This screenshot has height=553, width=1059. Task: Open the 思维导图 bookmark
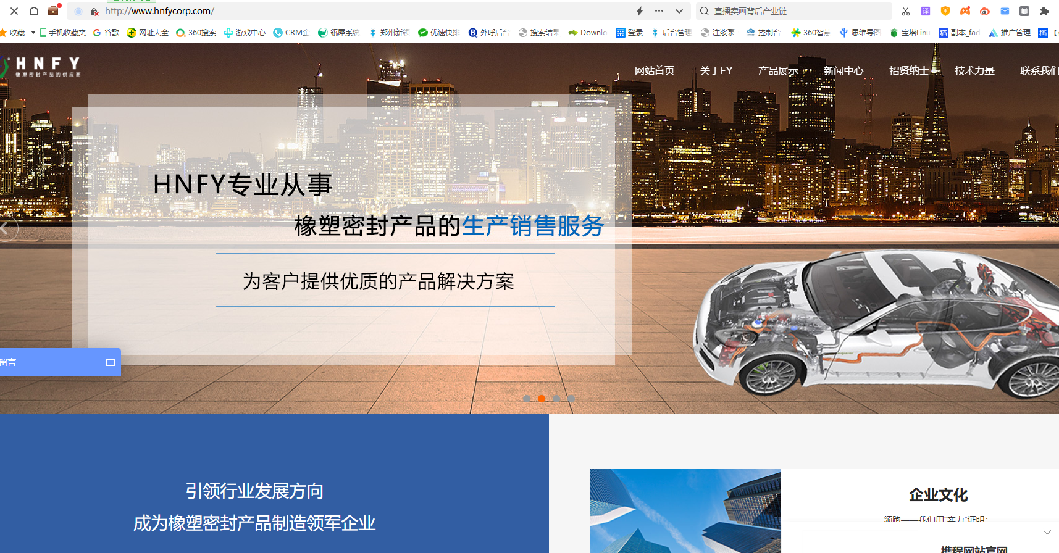tap(860, 33)
